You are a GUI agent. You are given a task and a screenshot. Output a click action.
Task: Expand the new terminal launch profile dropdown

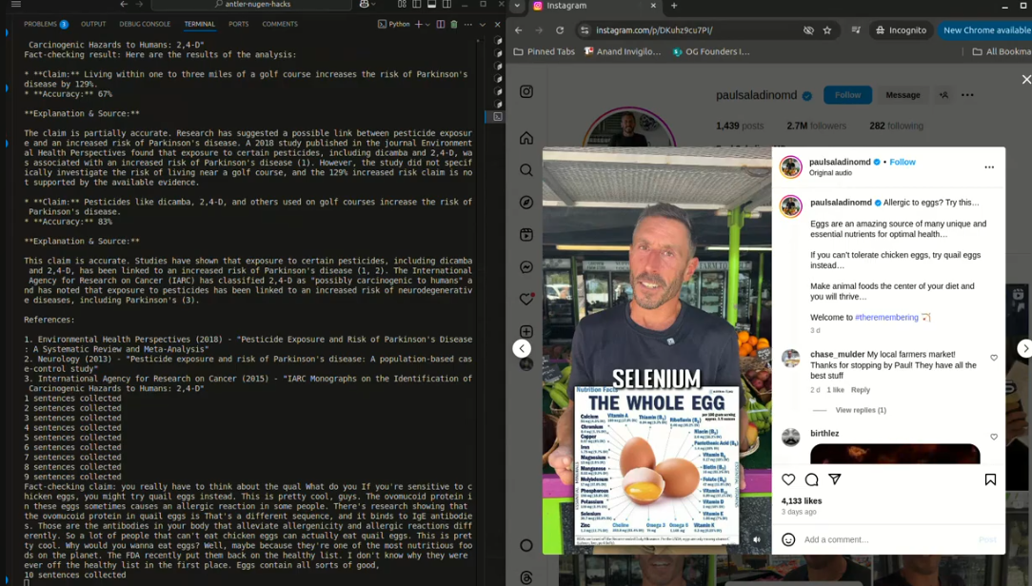[427, 25]
